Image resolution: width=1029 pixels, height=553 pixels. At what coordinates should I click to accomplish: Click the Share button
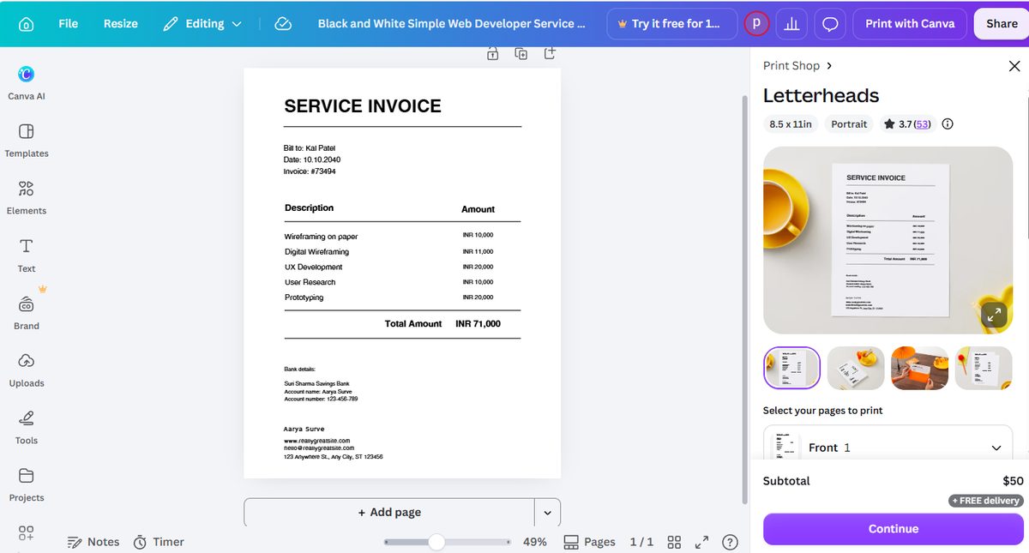1002,24
